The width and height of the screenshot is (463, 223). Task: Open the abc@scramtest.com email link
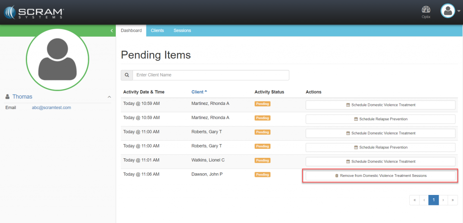click(x=51, y=108)
